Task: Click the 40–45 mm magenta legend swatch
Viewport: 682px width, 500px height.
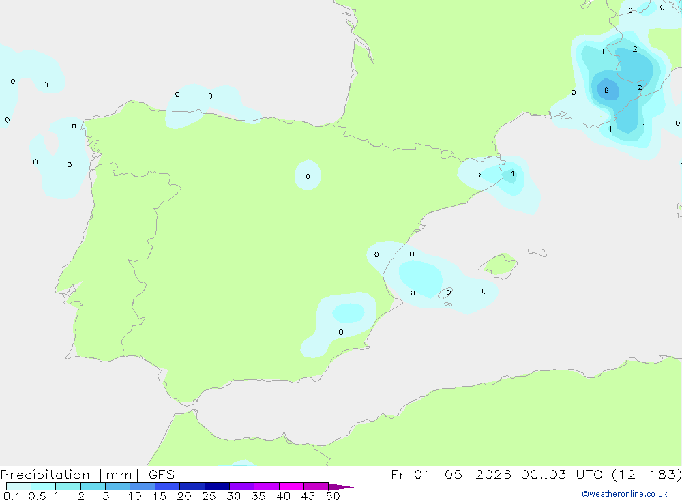Action: pos(291,486)
